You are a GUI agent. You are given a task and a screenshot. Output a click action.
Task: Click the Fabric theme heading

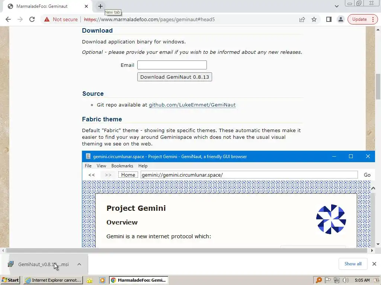click(x=102, y=119)
